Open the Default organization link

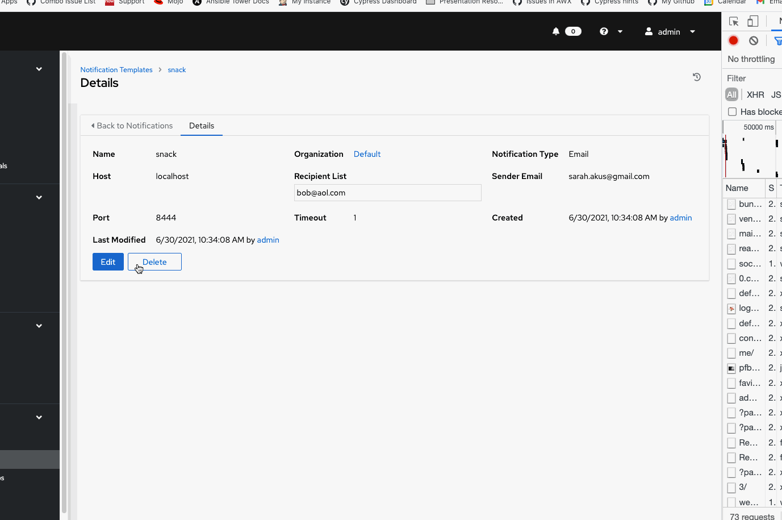pyautogui.click(x=367, y=154)
